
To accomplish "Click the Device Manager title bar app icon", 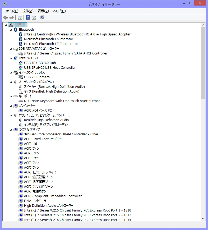I will coord(5,4).
